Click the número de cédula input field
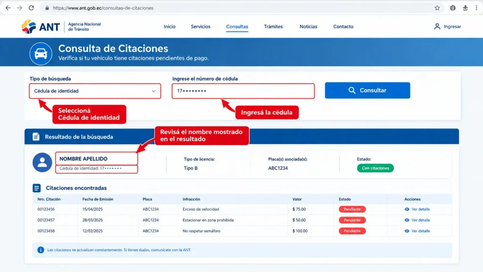483x272 pixels. tap(243, 91)
